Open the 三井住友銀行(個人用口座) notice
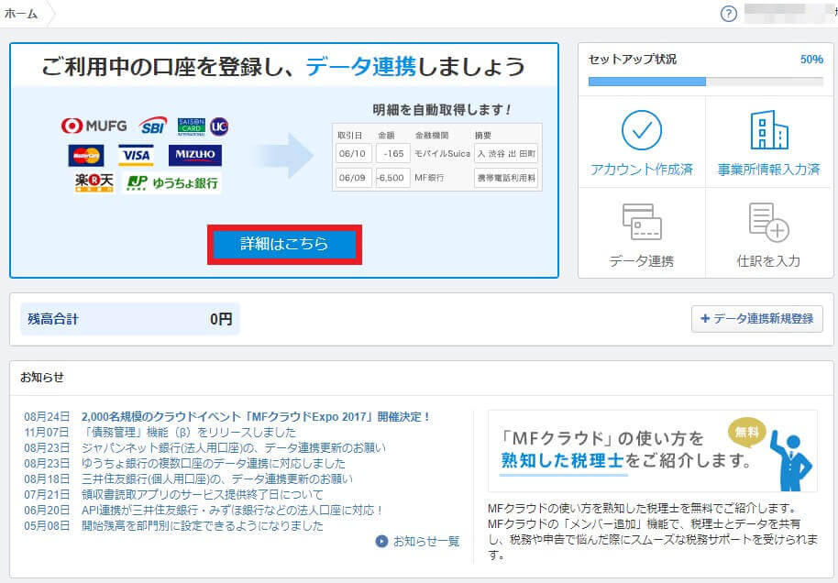838x583 pixels. pos(217,478)
